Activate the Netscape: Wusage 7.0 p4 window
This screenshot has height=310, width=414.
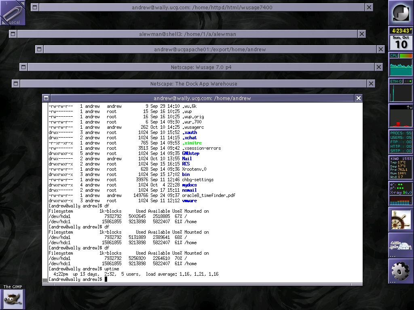tap(201, 67)
